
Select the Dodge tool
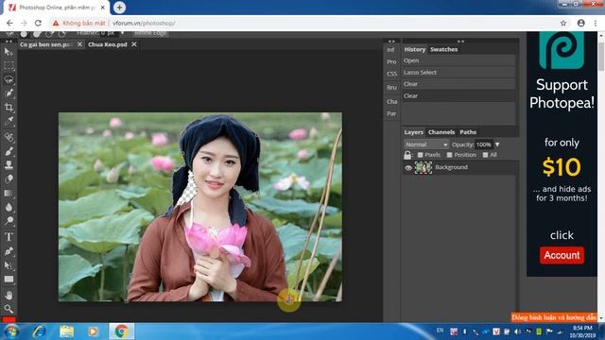point(9,220)
